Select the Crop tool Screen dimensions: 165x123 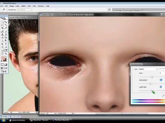pyautogui.click(x=2, y=28)
